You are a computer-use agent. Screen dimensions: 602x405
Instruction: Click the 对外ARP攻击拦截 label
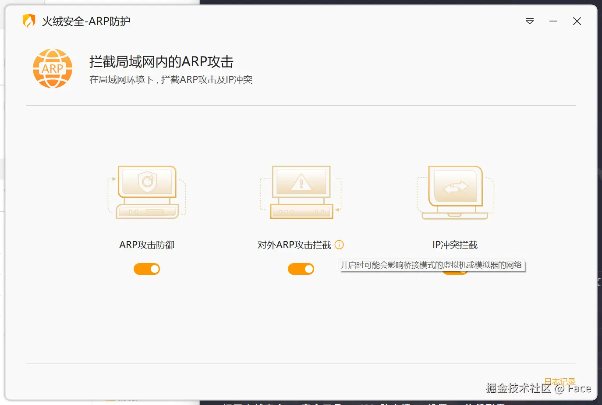click(294, 245)
